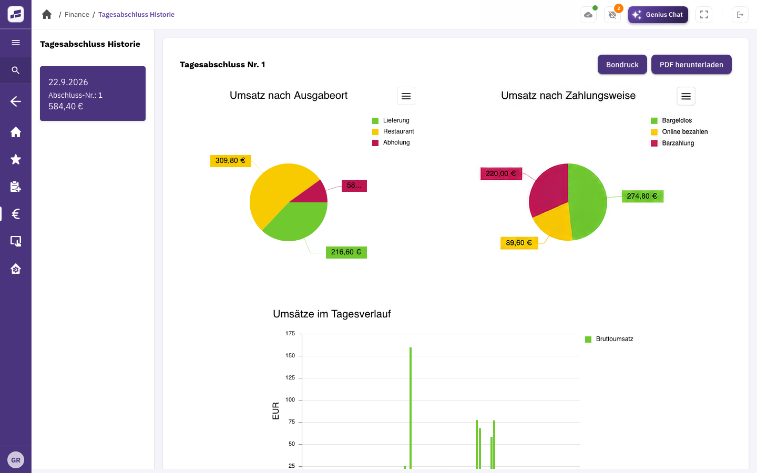Open notifications icon with badge 2
The width and height of the screenshot is (757, 473).
pyautogui.click(x=612, y=15)
